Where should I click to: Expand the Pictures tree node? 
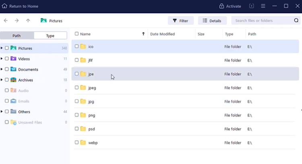point(2,48)
